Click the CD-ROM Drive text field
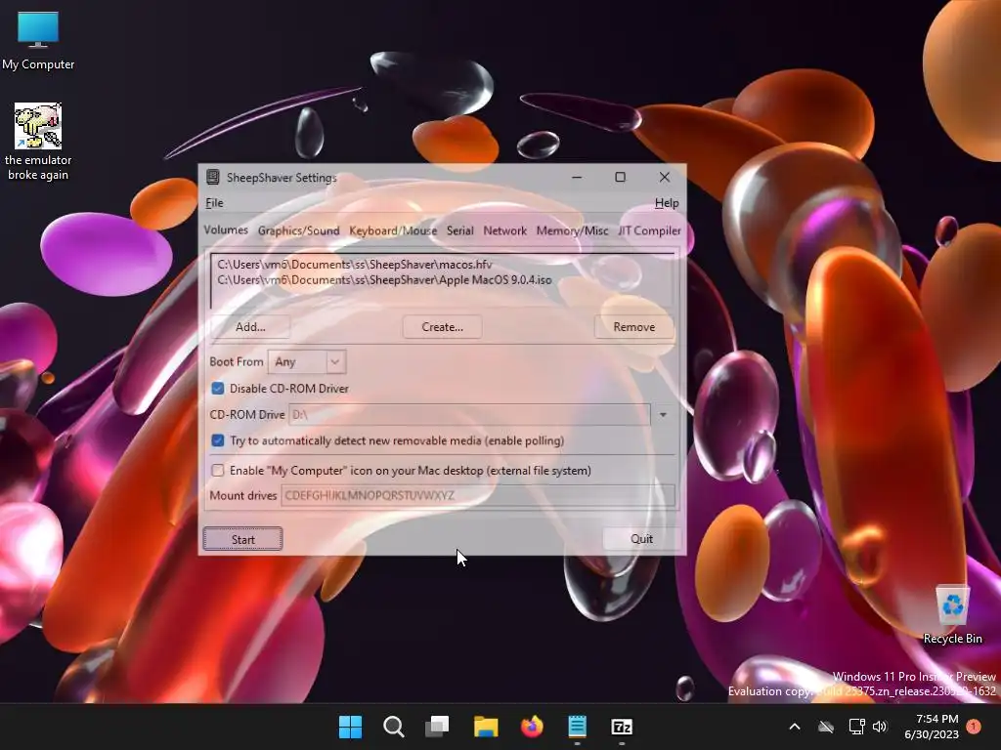The width and height of the screenshot is (1001, 750). [469, 414]
